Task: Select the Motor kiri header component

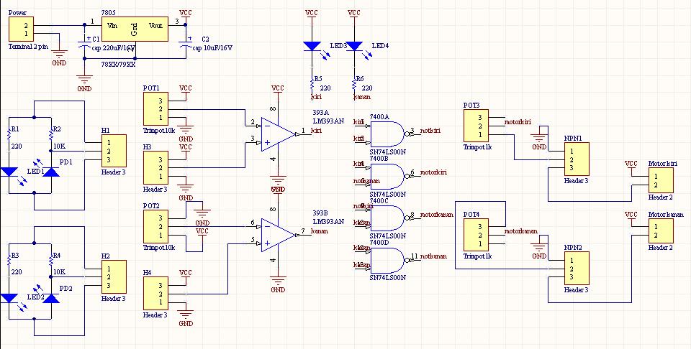Action: (661, 181)
